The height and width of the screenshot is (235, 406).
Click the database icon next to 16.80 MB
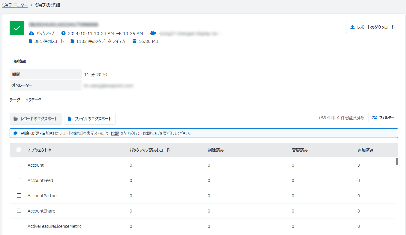click(134, 41)
